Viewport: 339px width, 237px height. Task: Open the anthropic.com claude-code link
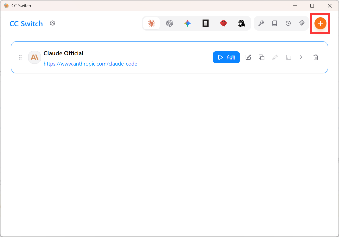pos(90,64)
